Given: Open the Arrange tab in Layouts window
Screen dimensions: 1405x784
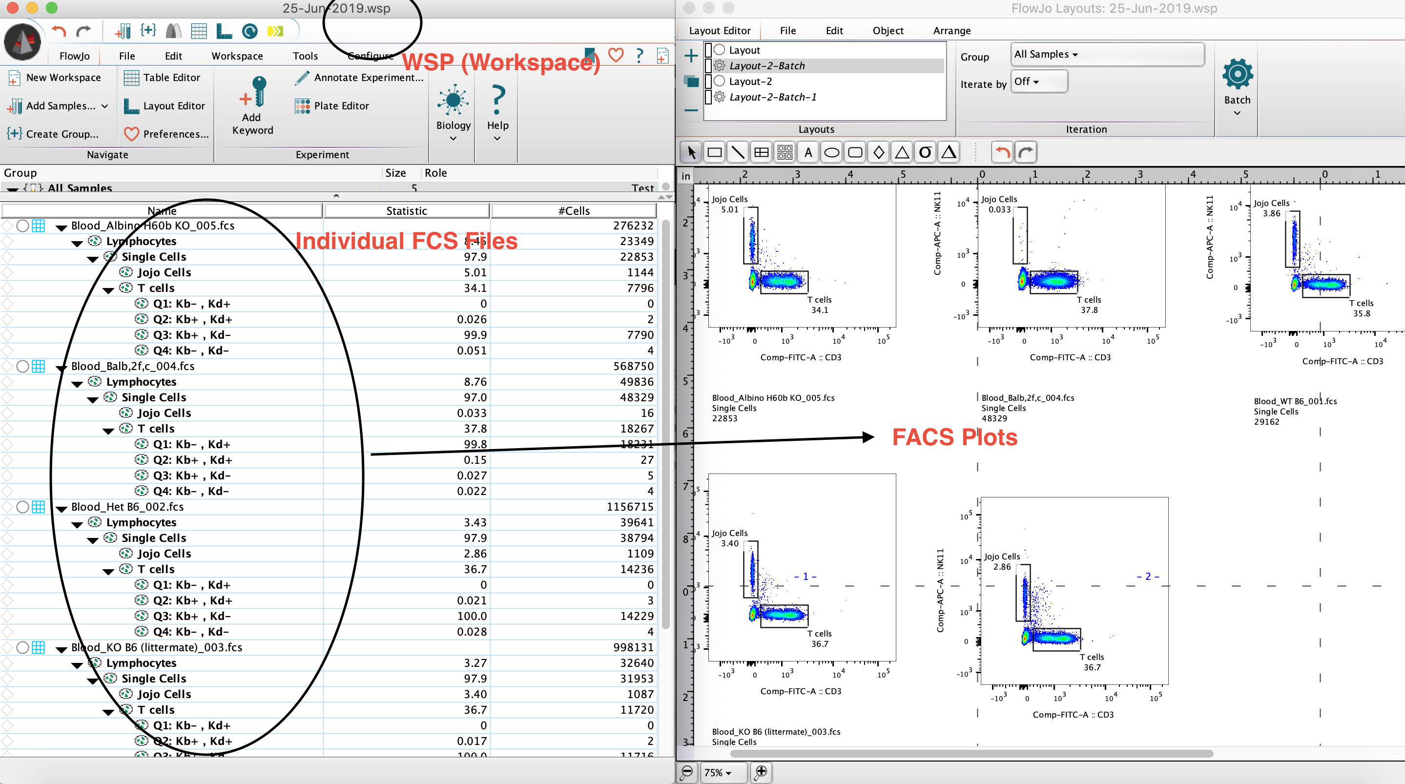Looking at the screenshot, I should [951, 31].
